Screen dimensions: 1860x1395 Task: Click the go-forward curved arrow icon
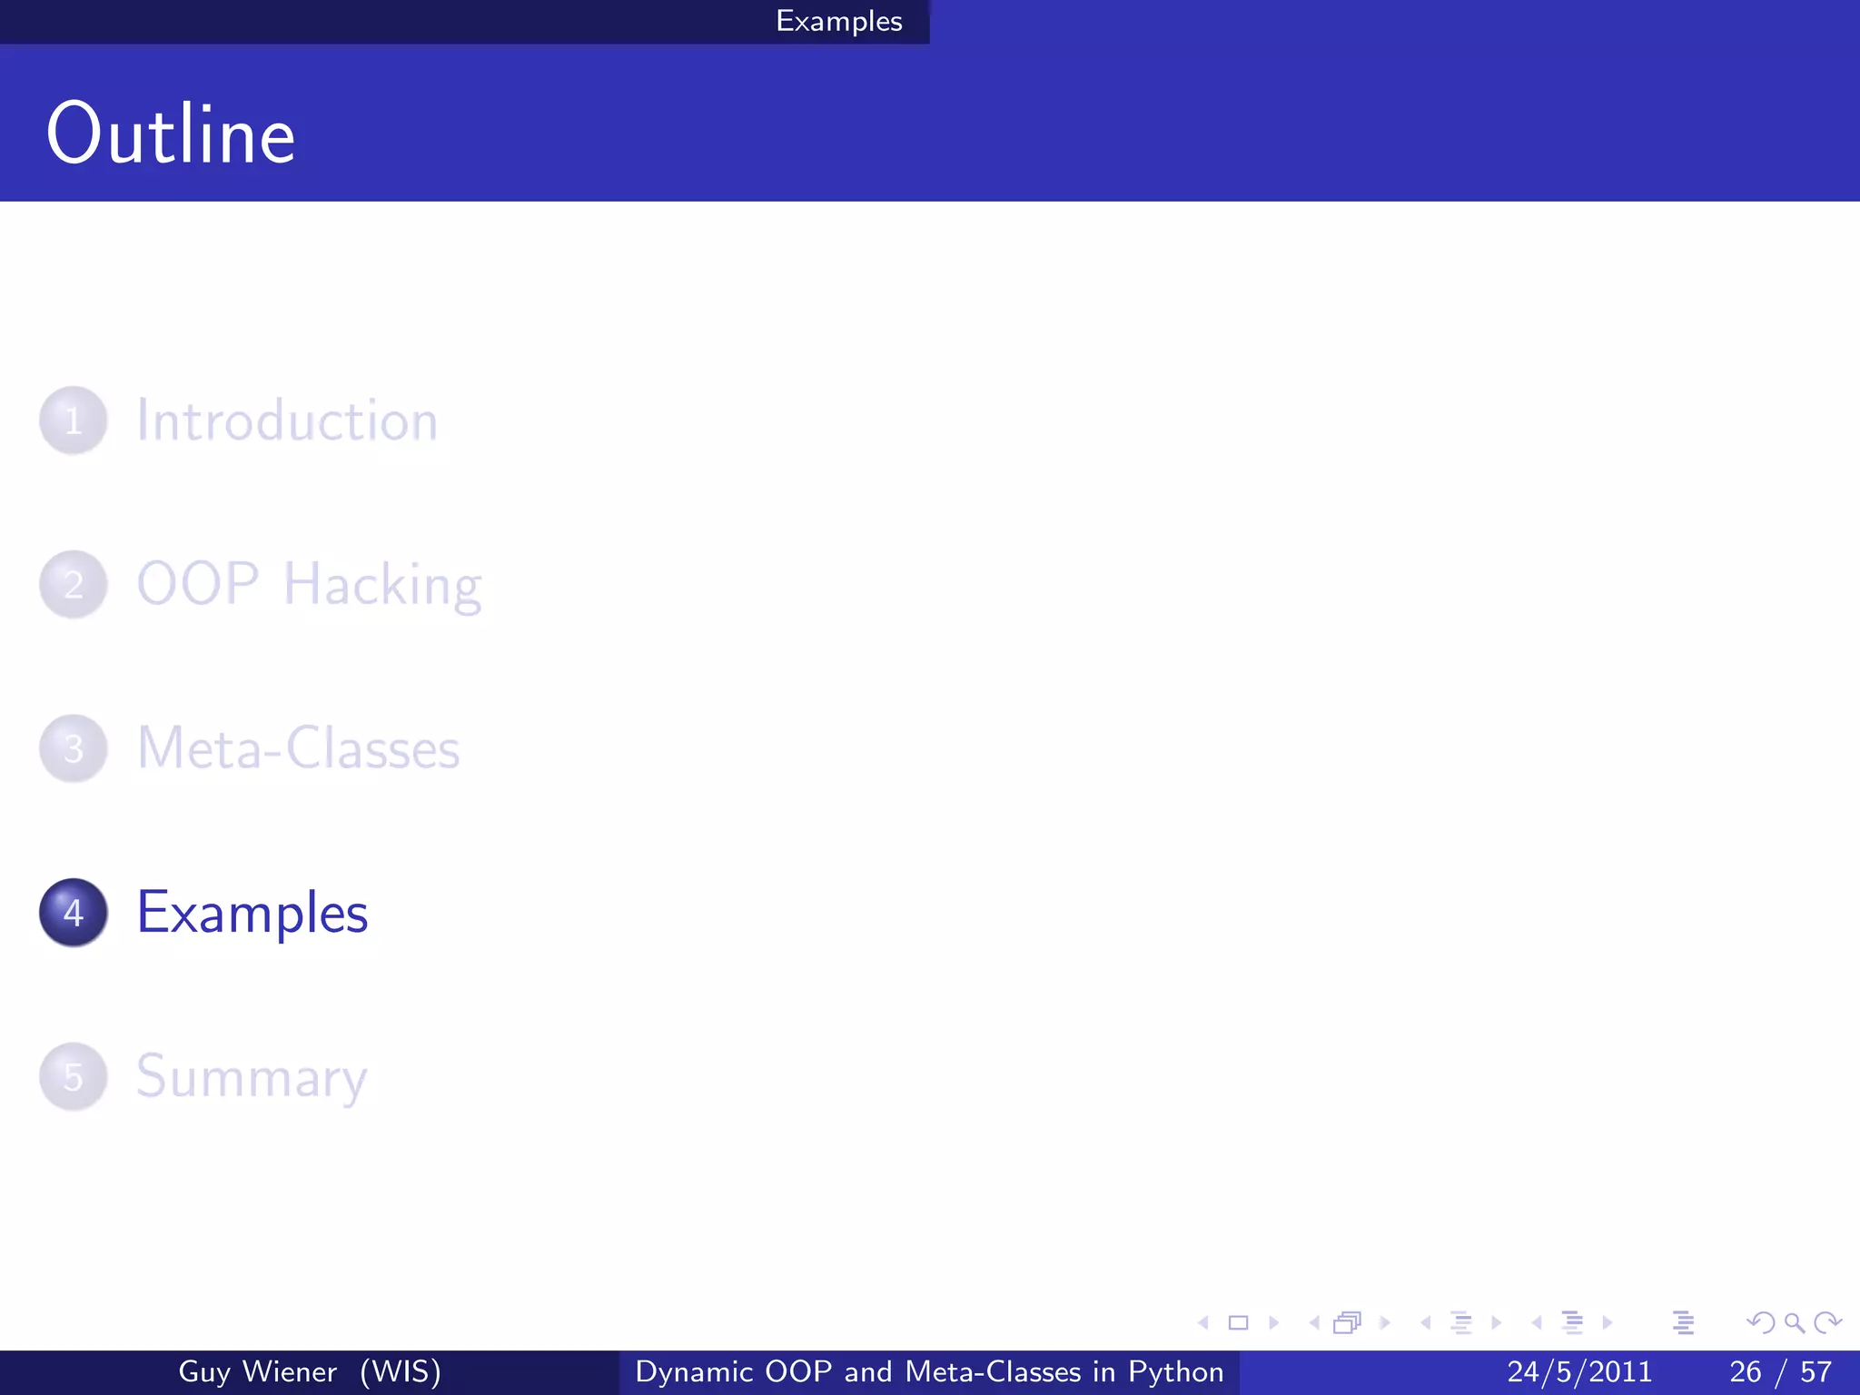click(x=1827, y=1323)
